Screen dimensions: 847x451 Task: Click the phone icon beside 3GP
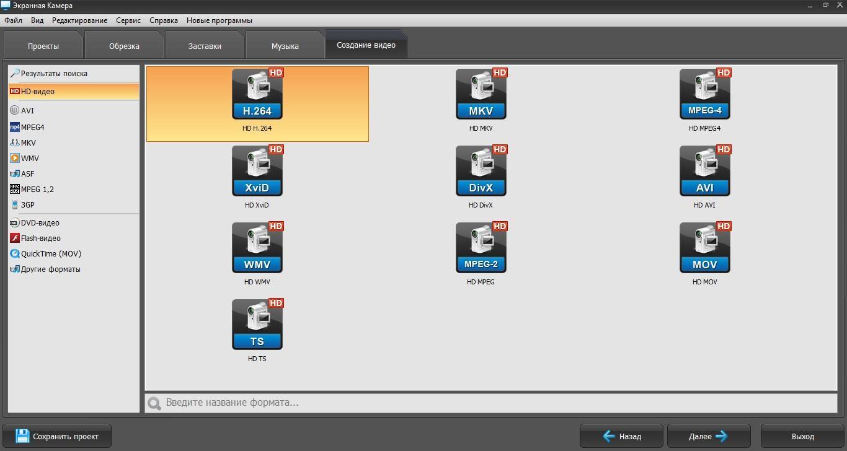pos(15,204)
